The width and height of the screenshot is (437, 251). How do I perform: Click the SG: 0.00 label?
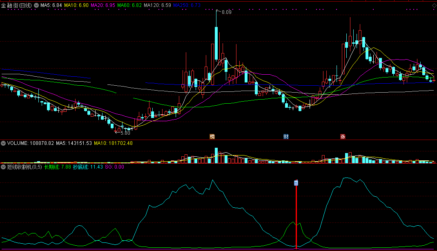(114, 167)
